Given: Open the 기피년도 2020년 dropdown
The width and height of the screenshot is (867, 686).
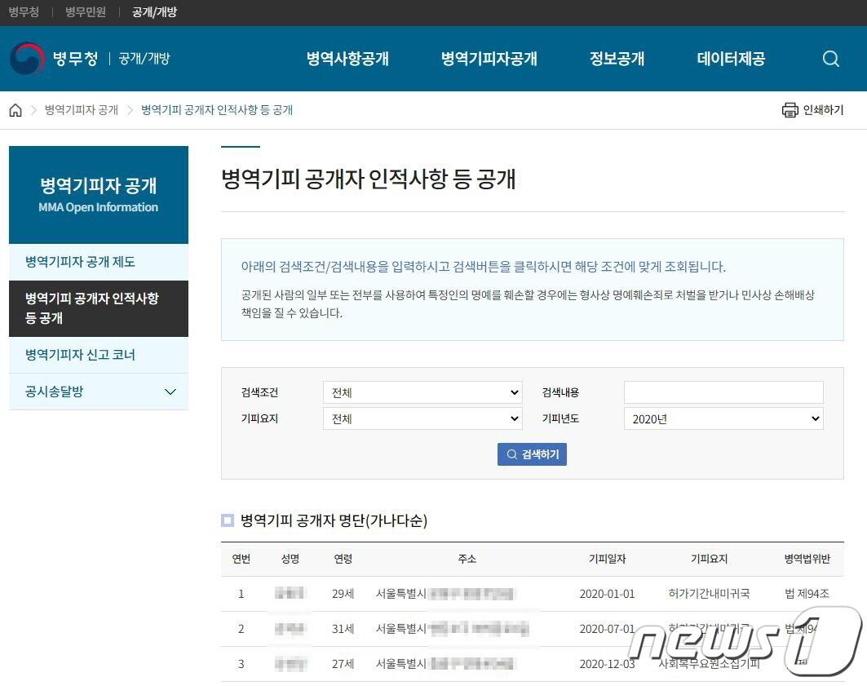Looking at the screenshot, I should (x=723, y=418).
